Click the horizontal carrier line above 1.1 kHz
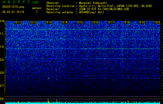This screenshot has height=104, width=163. point(83,29)
